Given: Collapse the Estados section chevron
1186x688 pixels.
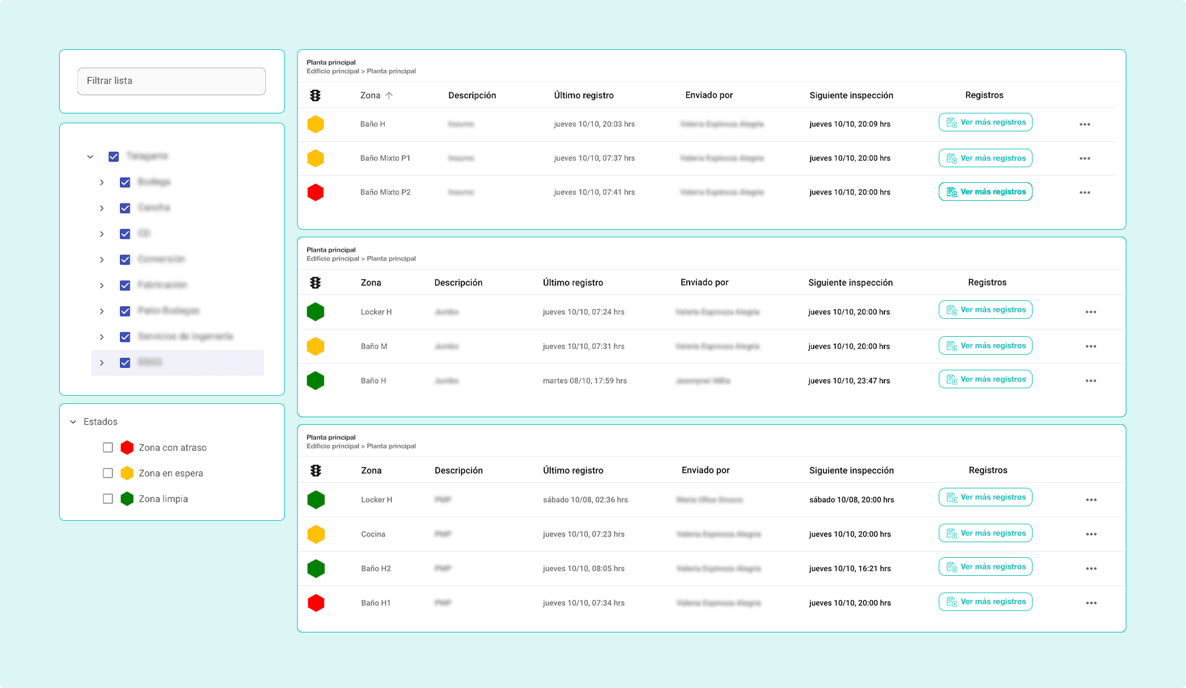Looking at the screenshot, I should click(x=74, y=422).
